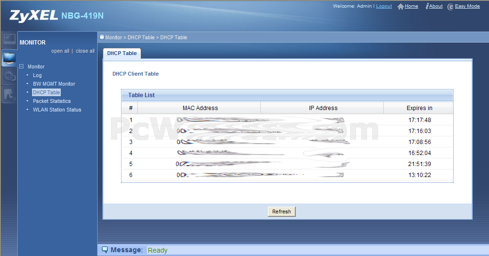Open the Maintenance sidebar icon
The width and height of the screenshot is (489, 256).
click(9, 94)
